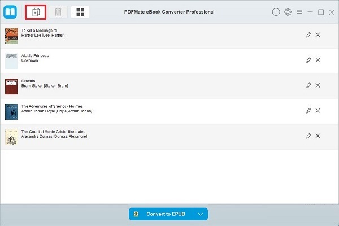Screen dimensions: 339x226
Task: Click the title 'A Little Princess'
Action: pos(35,56)
